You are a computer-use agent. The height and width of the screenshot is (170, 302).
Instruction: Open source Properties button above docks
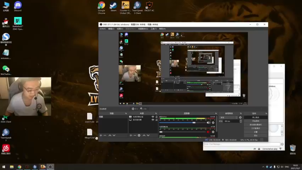click(135, 109)
